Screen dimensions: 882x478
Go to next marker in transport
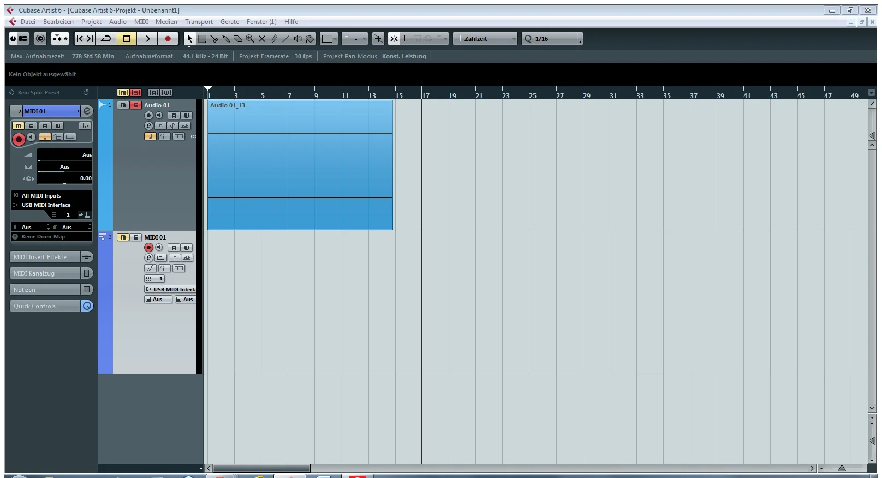pos(90,39)
